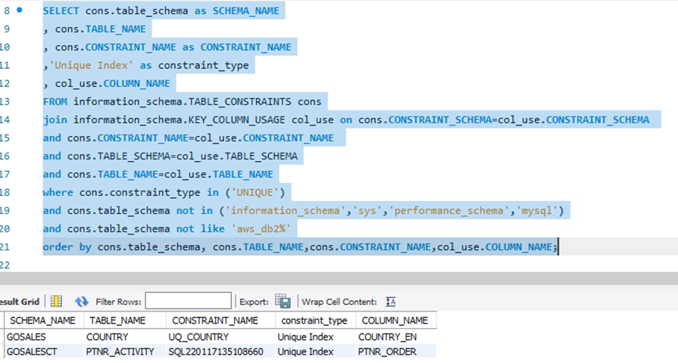Click the TABLE_NAME column header
This screenshot has height=363, width=678.
click(116, 321)
